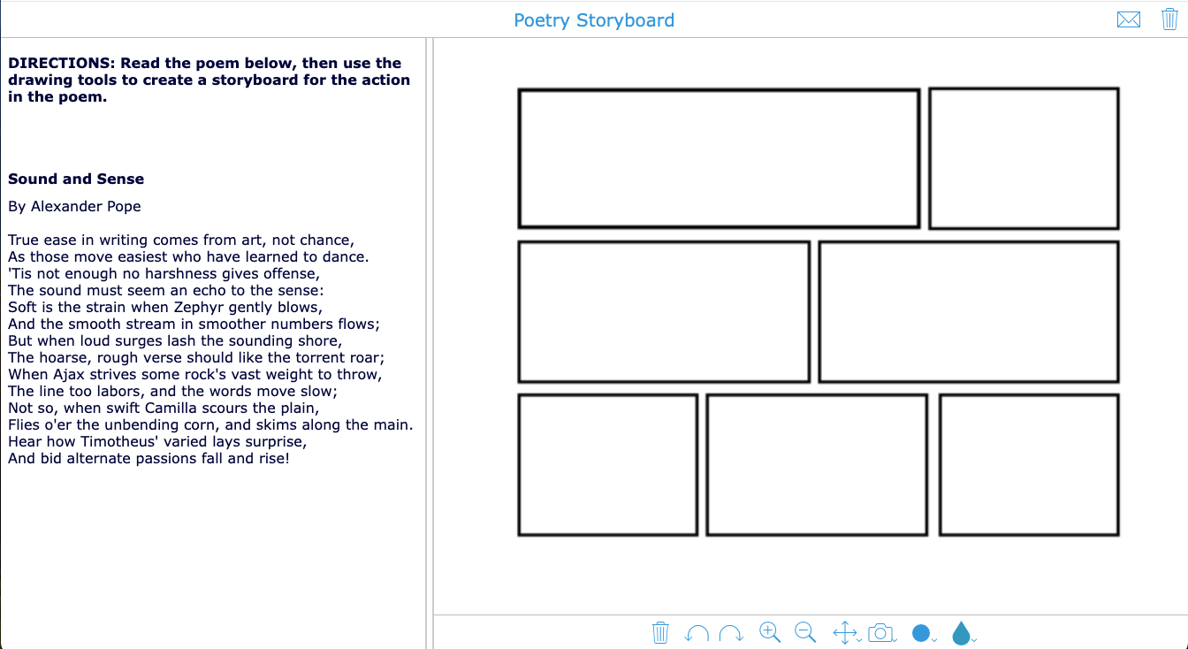Select the move/pan tool
Viewport: 1188px width, 649px height.
(845, 633)
